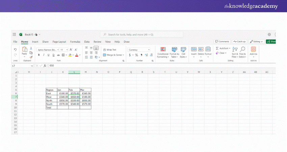Screen dimensions: 287x152
Task: Open the settings gear icon
Action: point(269,34)
